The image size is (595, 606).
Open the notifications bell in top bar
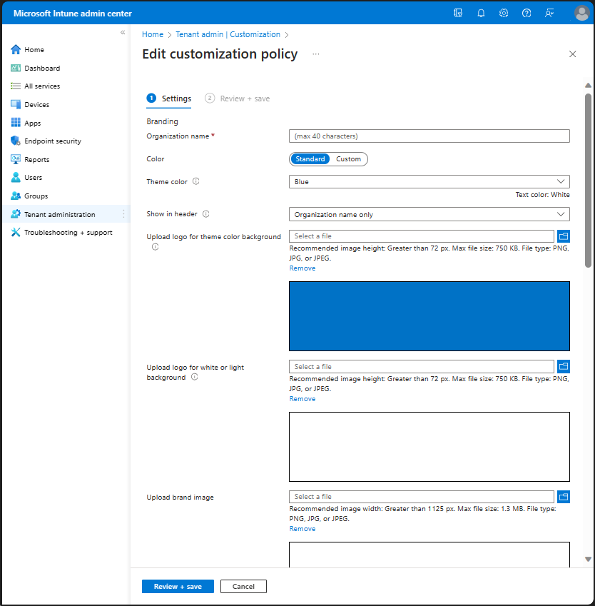pos(481,12)
